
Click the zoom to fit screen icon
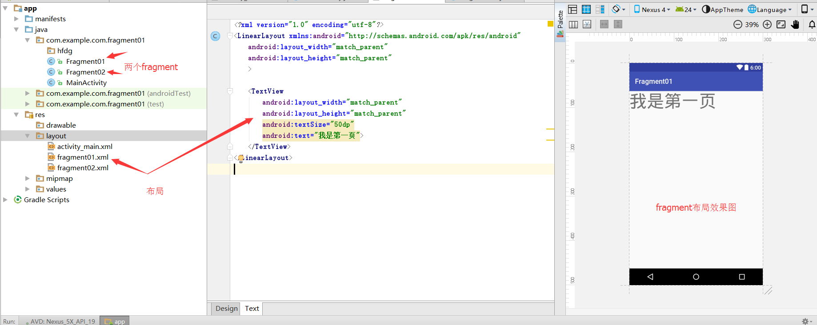point(781,24)
